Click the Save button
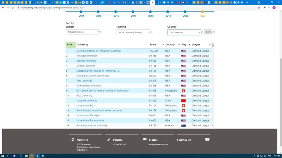The width and height of the screenshot is (282, 158). point(208,32)
